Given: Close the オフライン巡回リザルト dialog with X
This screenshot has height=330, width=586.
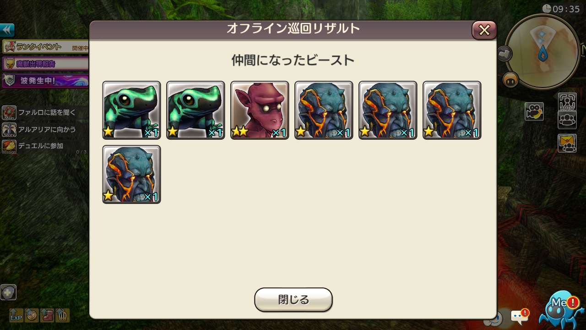Looking at the screenshot, I should [x=484, y=30].
